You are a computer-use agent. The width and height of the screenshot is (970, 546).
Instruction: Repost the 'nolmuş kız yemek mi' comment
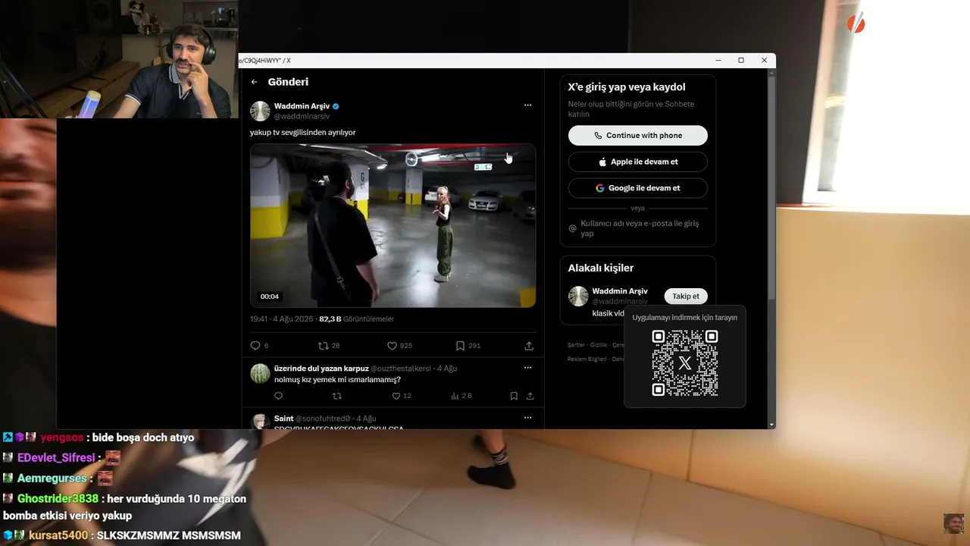[x=337, y=396]
